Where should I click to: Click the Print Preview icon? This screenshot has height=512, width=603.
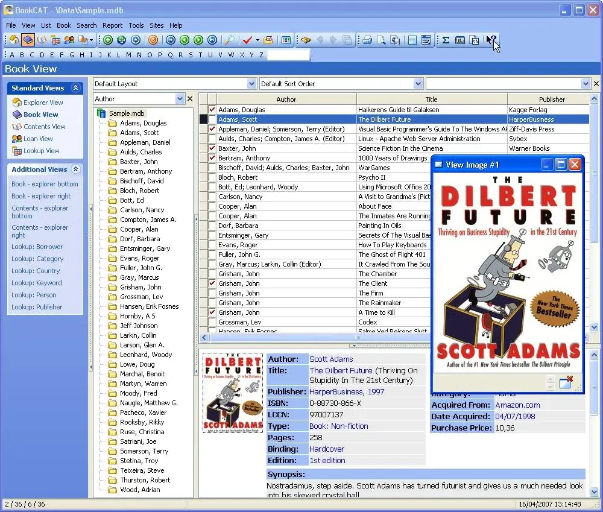click(381, 40)
